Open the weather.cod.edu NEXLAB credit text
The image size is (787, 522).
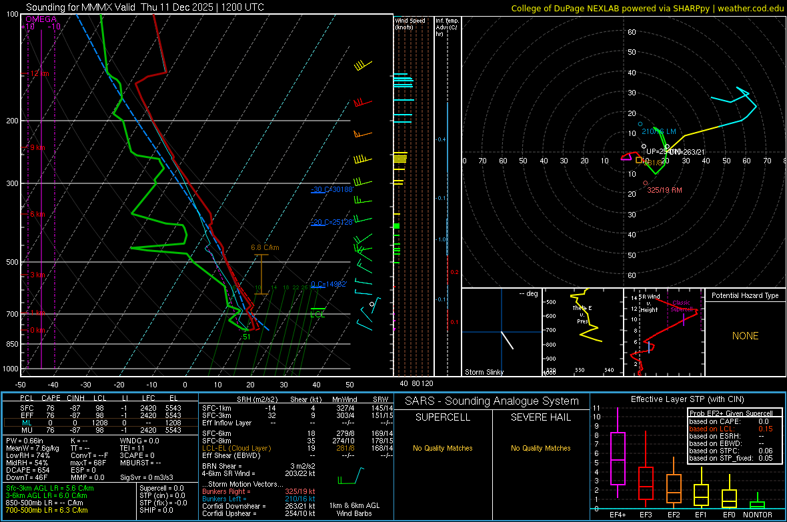(x=647, y=8)
